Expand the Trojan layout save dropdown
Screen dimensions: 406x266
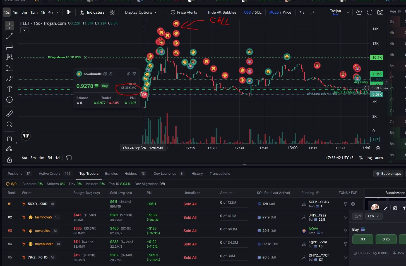point(348,12)
